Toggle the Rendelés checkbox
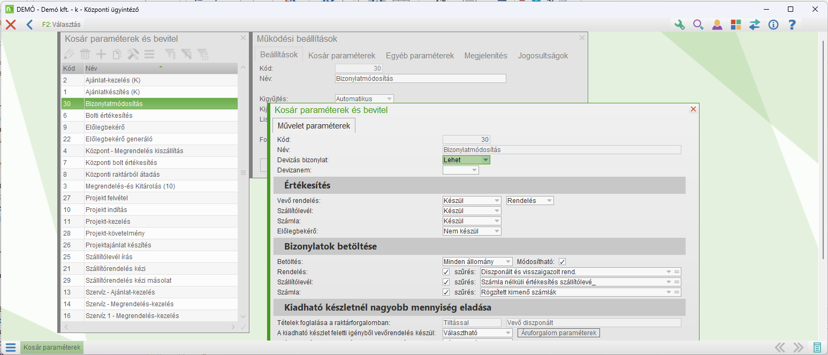 (446, 272)
